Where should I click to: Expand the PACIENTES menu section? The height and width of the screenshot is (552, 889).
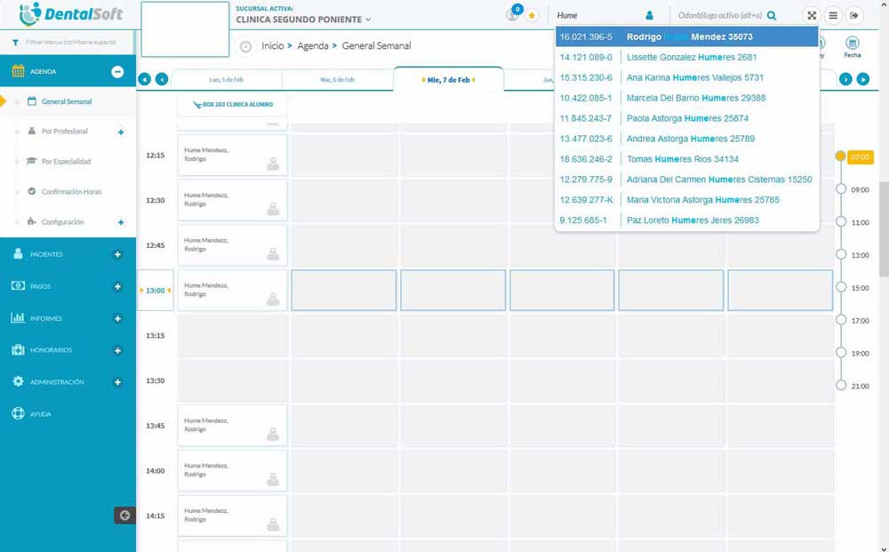[117, 254]
